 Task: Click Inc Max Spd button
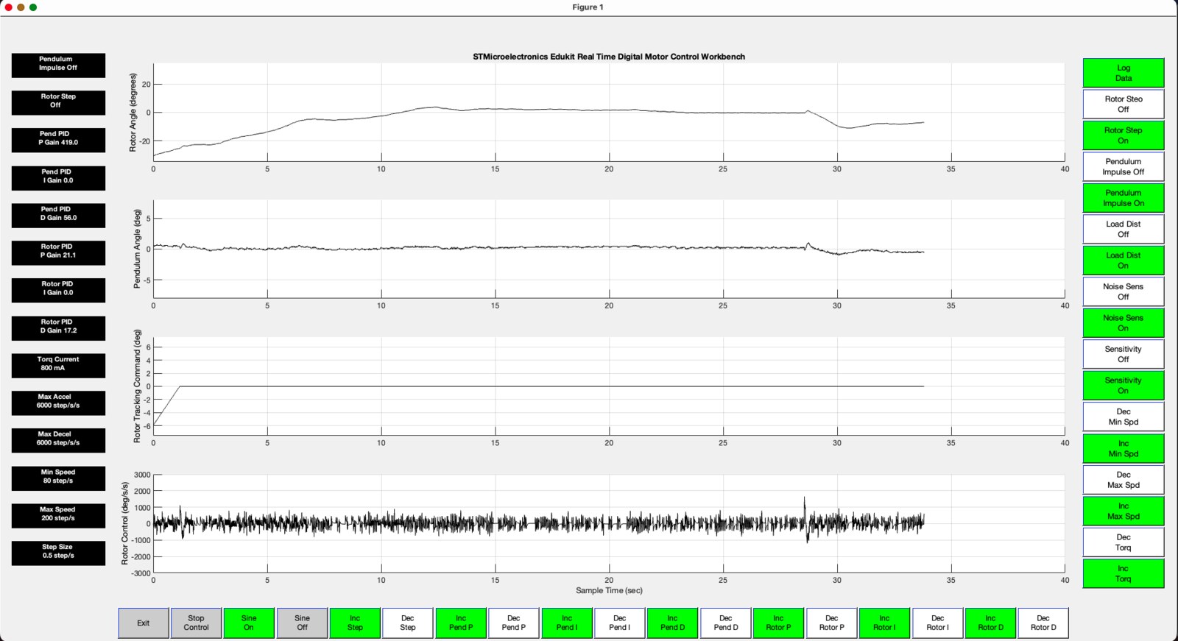click(x=1123, y=511)
